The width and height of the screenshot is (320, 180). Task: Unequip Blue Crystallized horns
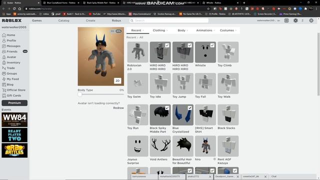(x=190, y=108)
